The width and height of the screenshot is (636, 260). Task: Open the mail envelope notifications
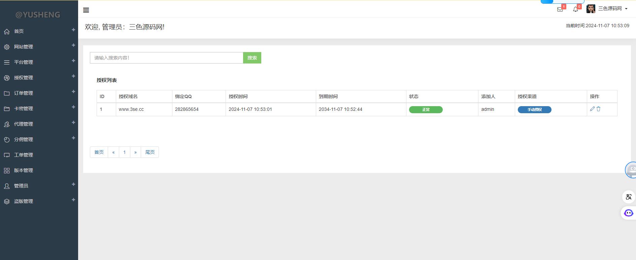pyautogui.click(x=560, y=9)
